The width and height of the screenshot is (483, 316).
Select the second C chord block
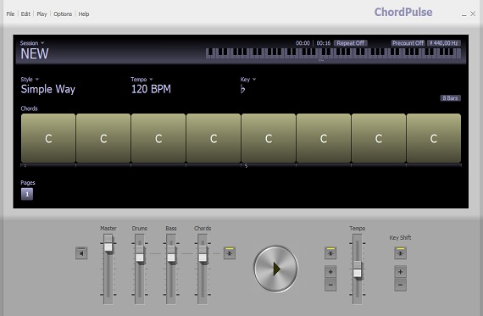pos(103,138)
